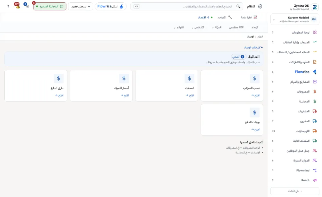Open Currencies (العملات) via its افتح link
The image size is (322, 197).
pos(190,95)
